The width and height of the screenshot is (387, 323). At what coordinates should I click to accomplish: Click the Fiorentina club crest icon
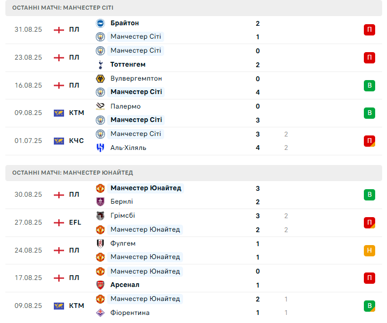point(100,313)
